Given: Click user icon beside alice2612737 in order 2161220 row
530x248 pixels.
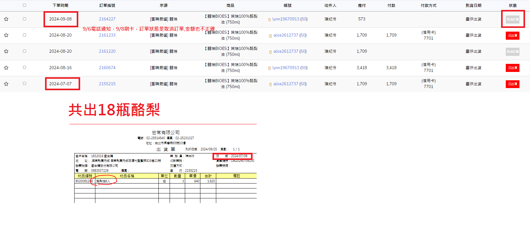Looking at the screenshot, I should [270, 52].
